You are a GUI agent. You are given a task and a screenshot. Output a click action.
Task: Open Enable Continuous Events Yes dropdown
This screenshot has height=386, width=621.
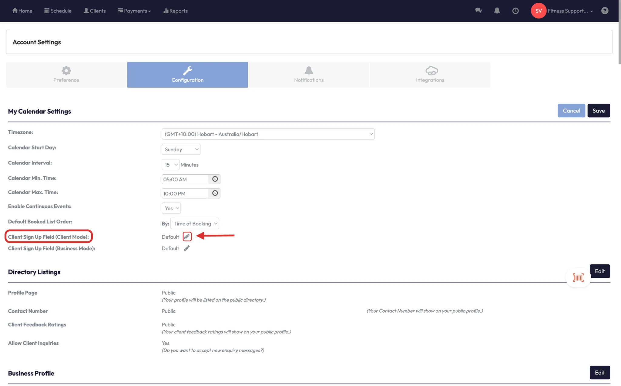click(x=171, y=208)
